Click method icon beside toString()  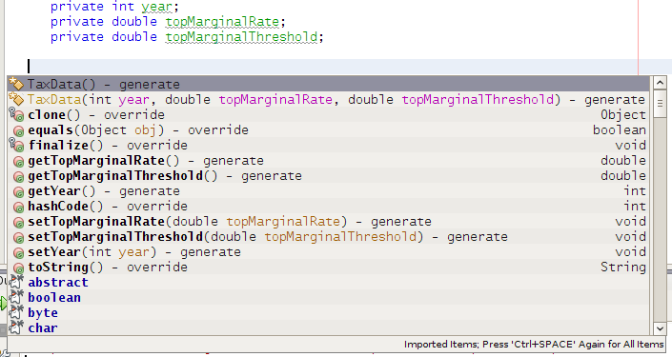(x=18, y=268)
